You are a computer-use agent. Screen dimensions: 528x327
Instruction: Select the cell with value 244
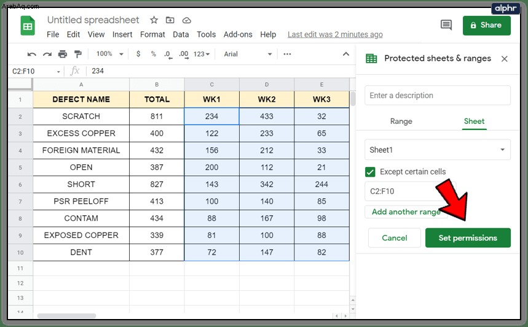[x=321, y=185]
